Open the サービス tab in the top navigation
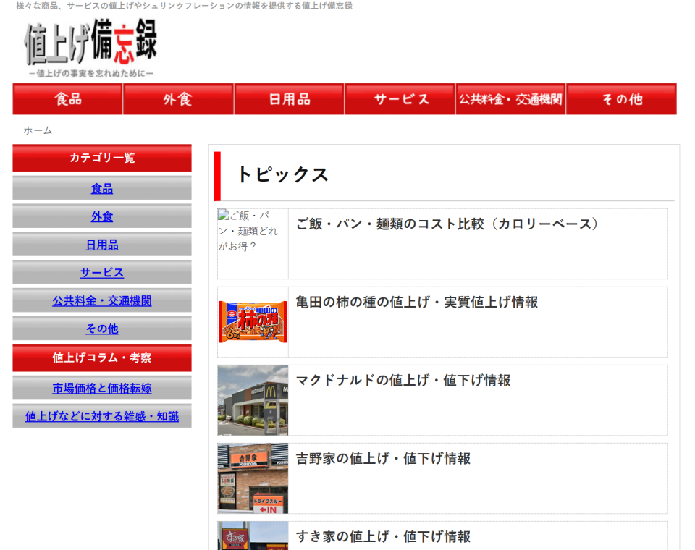The image size is (695, 550). pyautogui.click(x=400, y=99)
